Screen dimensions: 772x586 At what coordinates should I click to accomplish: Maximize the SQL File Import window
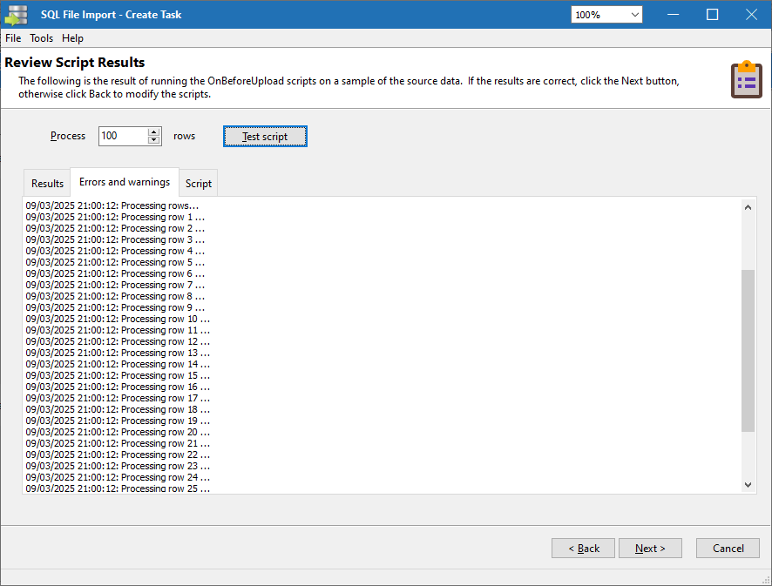[712, 15]
